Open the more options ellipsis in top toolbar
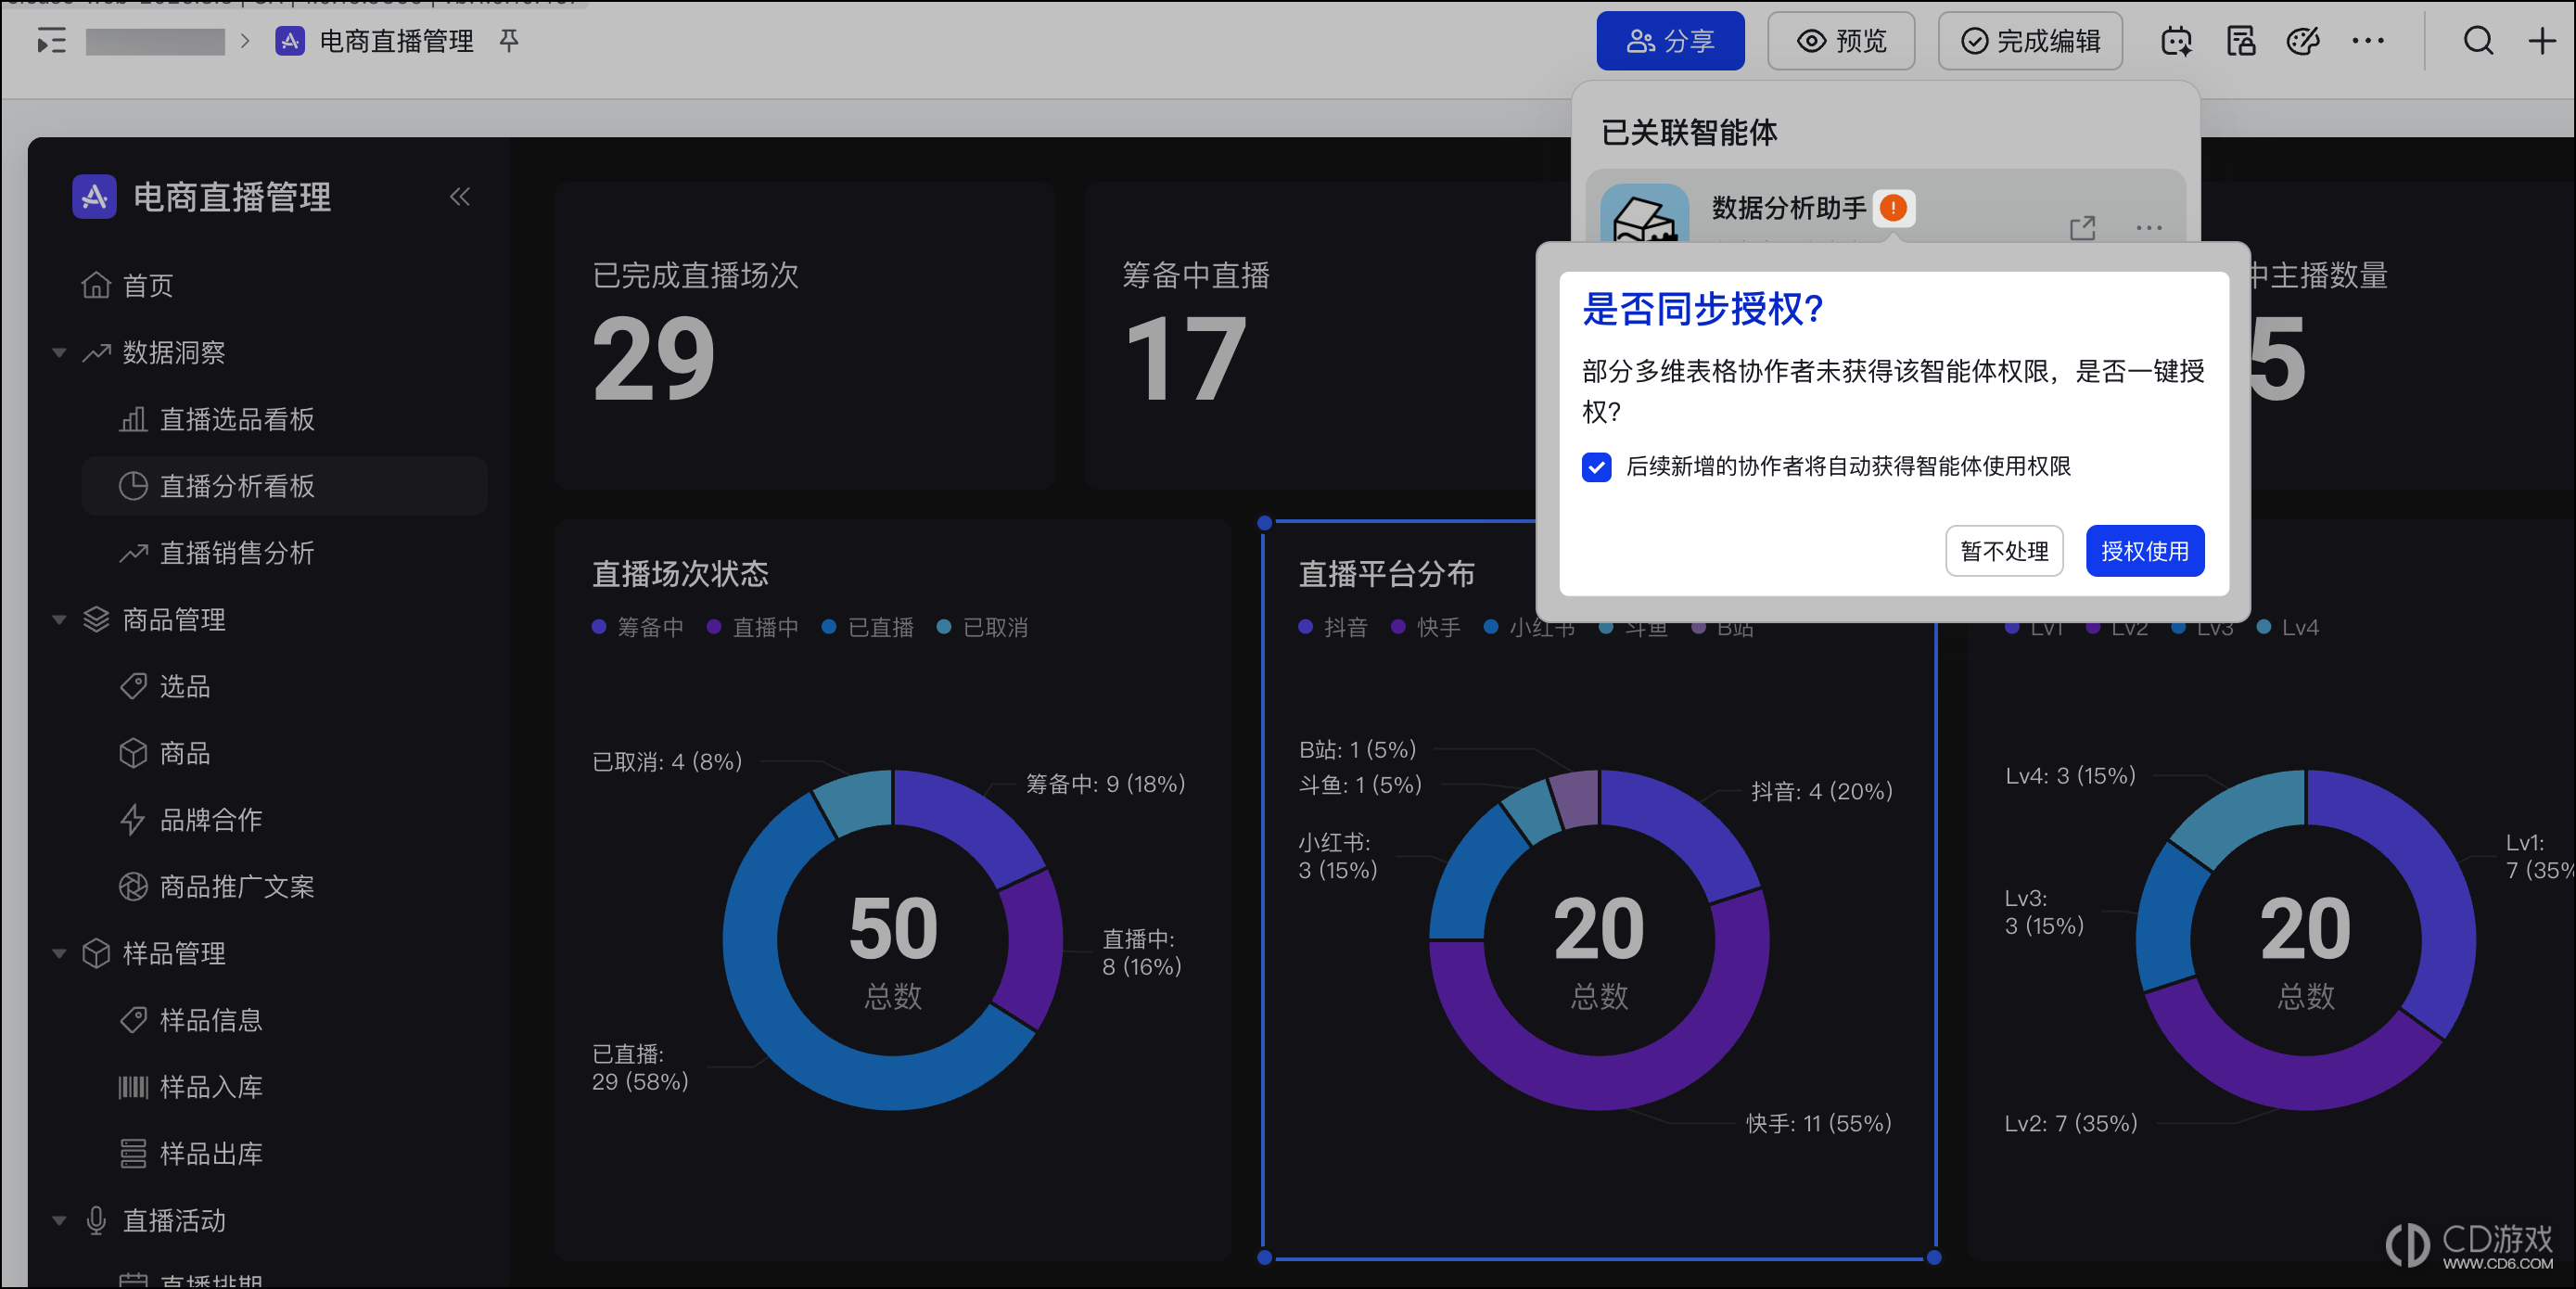 pos(2367,41)
